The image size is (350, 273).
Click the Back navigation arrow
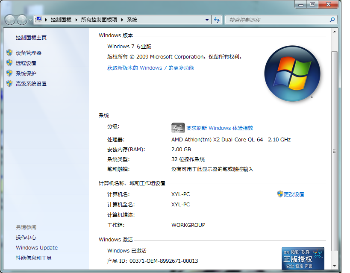10,20
